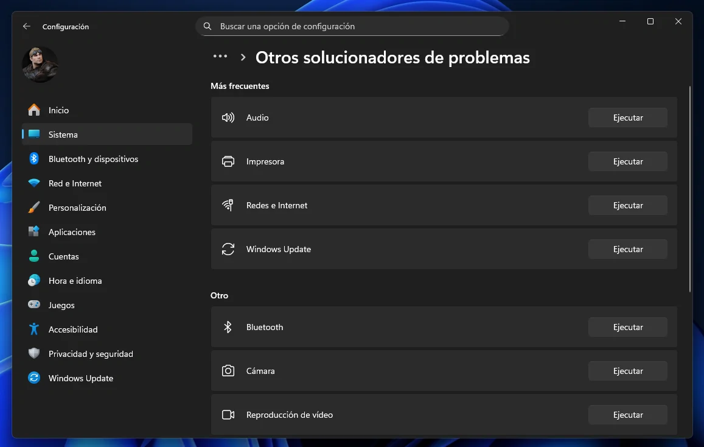Go back with the arrow icon

(27, 27)
